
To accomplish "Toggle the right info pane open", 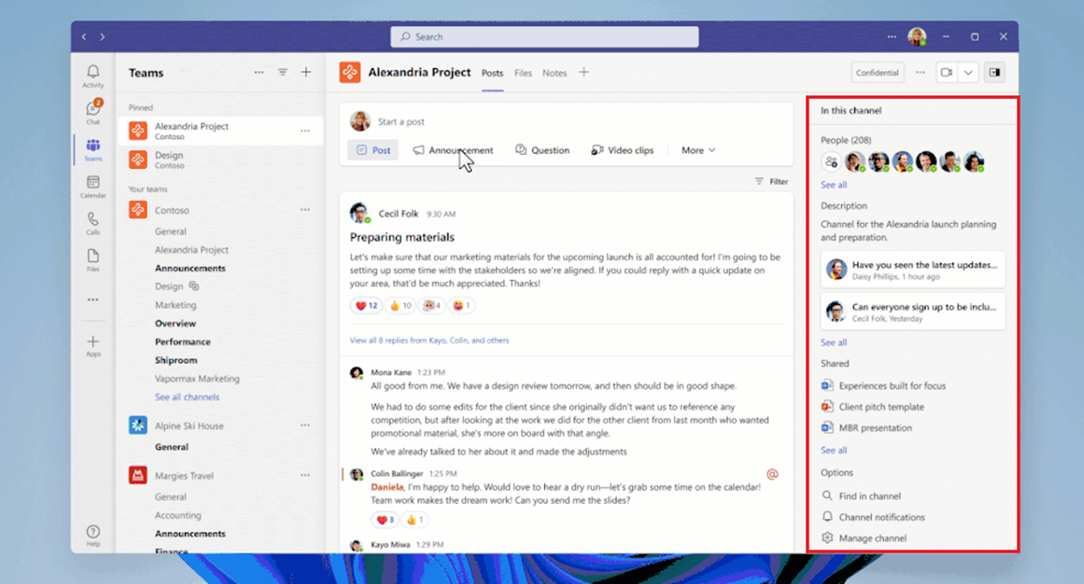I will click(997, 72).
